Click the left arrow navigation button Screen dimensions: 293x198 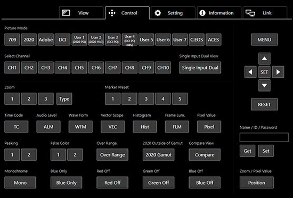pos(250,72)
